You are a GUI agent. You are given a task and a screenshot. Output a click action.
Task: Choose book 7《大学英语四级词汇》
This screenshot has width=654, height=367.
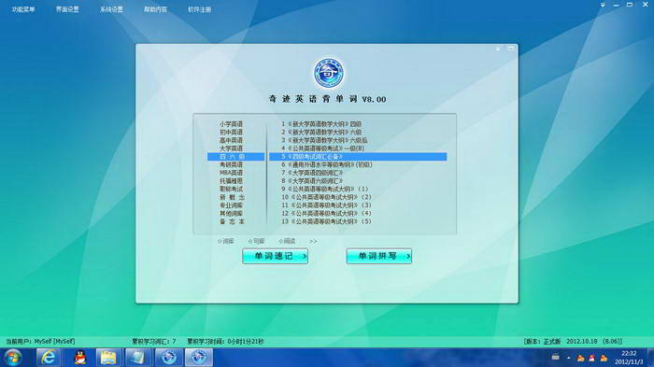coord(312,173)
